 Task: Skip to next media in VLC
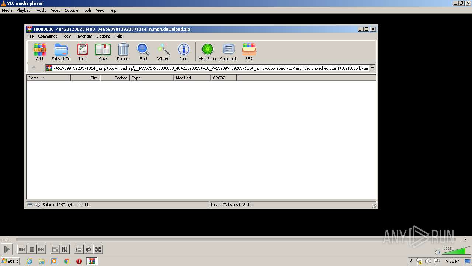[41, 249]
